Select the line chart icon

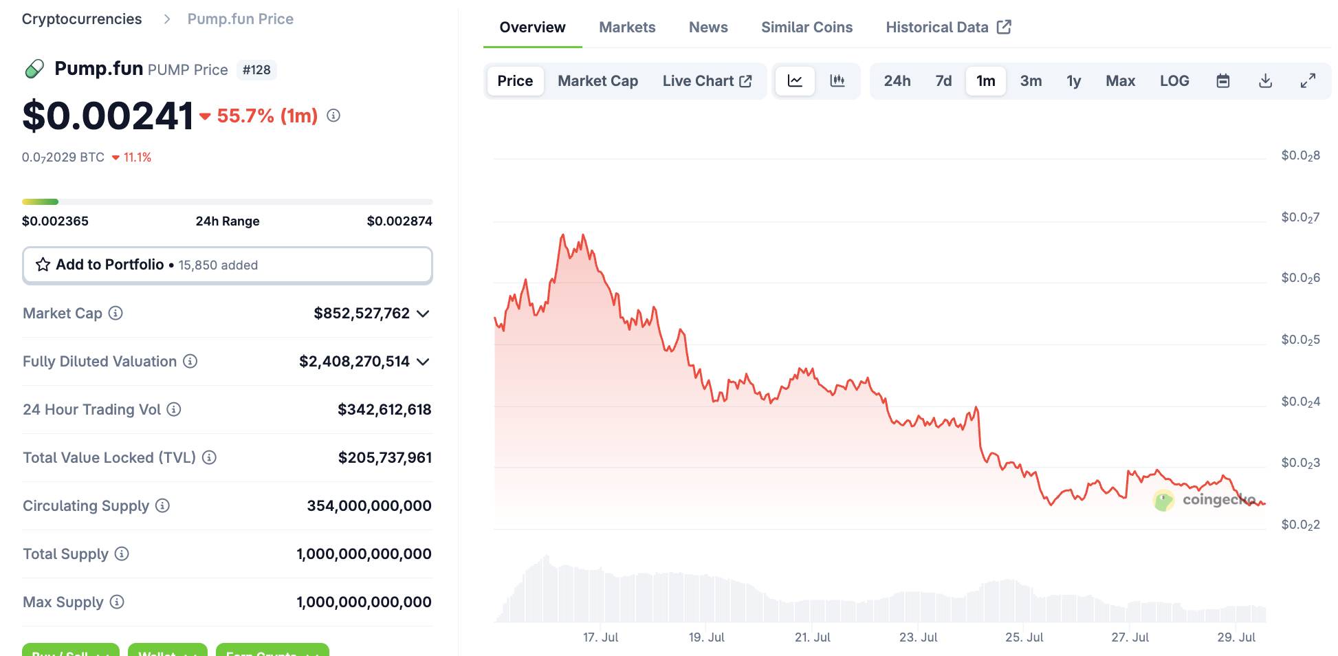[795, 80]
